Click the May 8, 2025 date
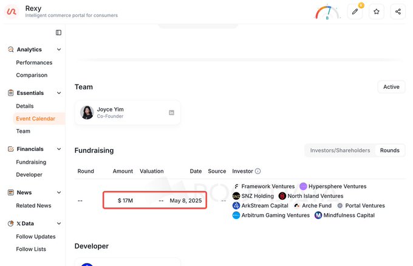413x266 pixels. 186,200
